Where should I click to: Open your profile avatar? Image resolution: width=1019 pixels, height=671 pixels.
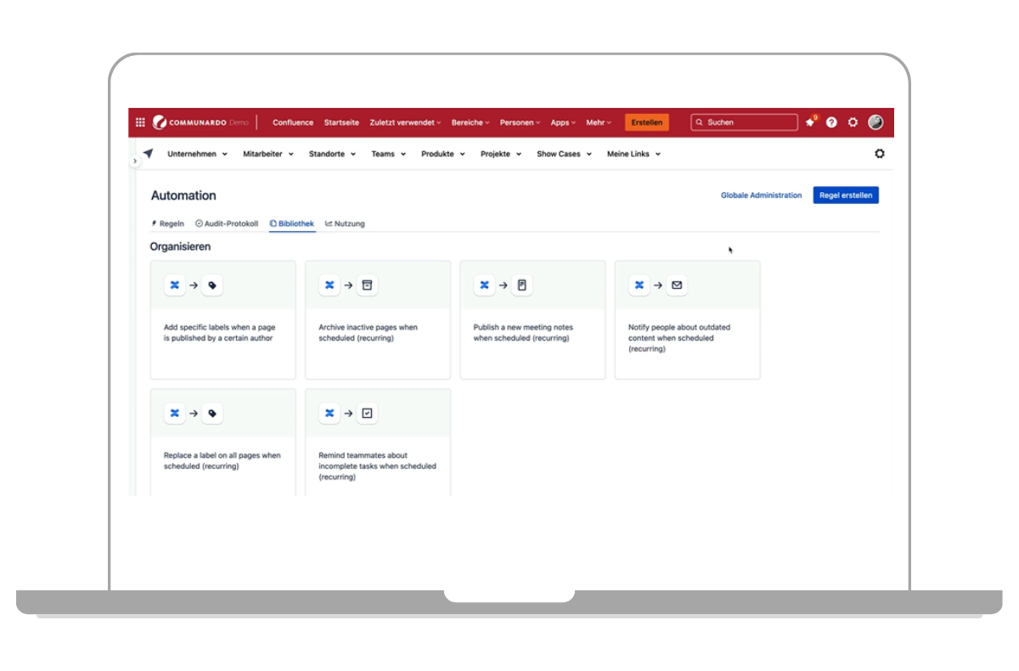(875, 122)
